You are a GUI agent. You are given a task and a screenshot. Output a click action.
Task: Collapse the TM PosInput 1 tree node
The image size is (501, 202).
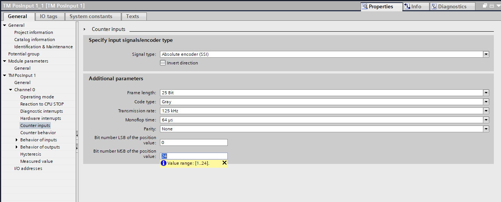(5, 75)
